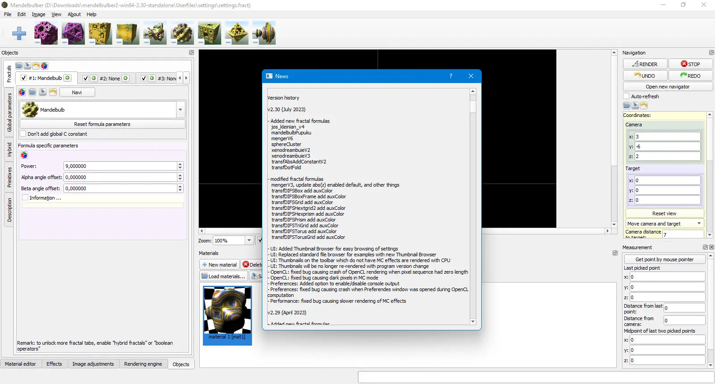Viewport: 715px width, 384px height.
Task: Toggle the #3 fractal tab checkbox
Action: coord(144,78)
